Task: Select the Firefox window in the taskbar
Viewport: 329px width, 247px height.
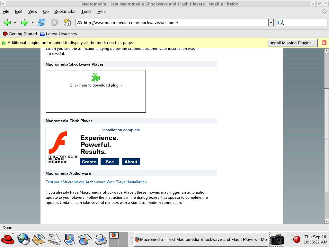Action: click(x=201, y=239)
